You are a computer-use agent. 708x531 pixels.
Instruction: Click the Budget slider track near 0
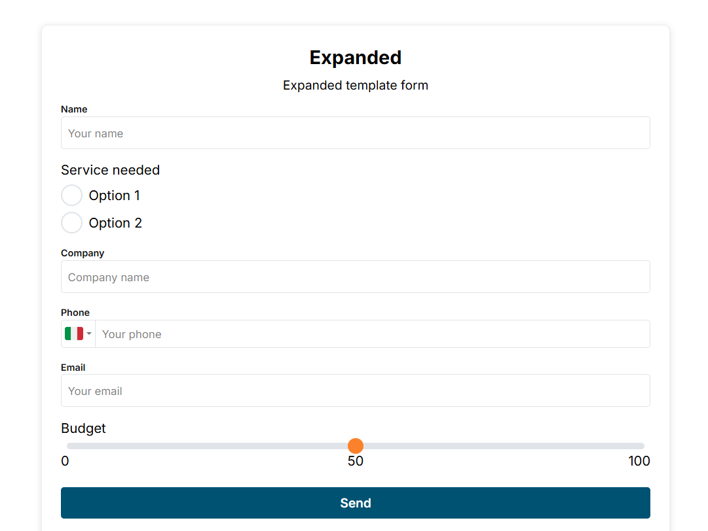pos(72,446)
